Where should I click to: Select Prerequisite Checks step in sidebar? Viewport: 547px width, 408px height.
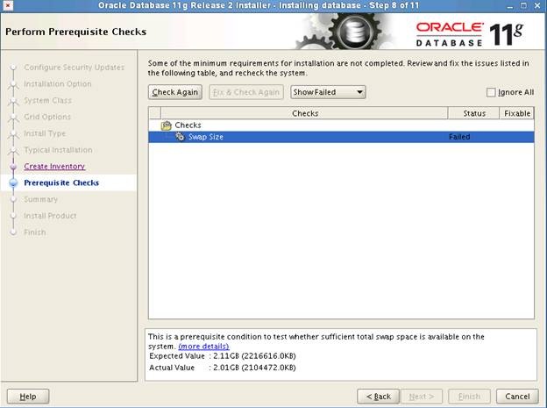[x=61, y=183]
